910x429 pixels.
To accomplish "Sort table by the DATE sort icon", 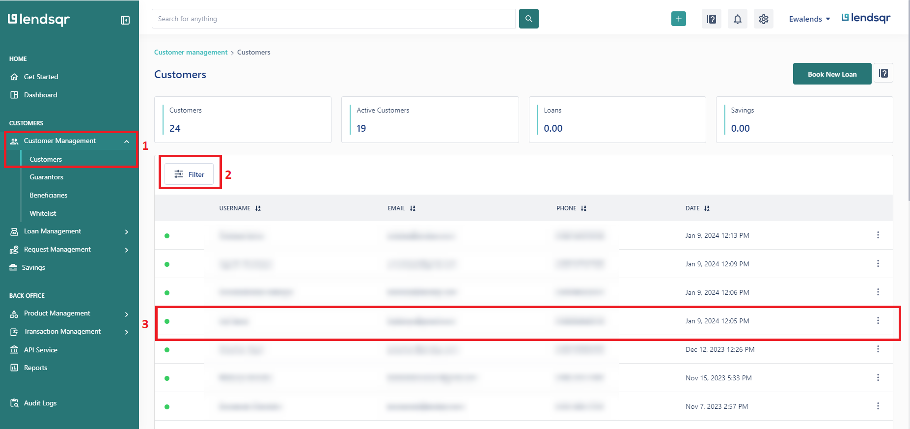I will (707, 208).
